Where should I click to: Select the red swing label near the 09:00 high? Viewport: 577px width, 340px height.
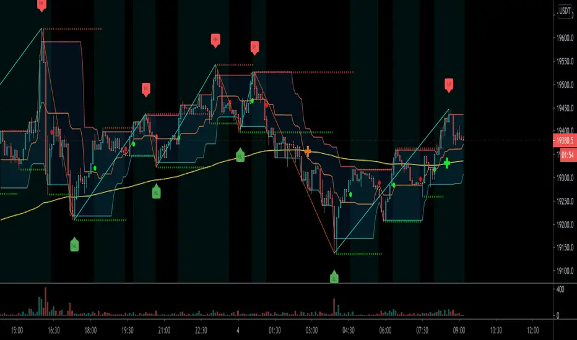(x=449, y=85)
